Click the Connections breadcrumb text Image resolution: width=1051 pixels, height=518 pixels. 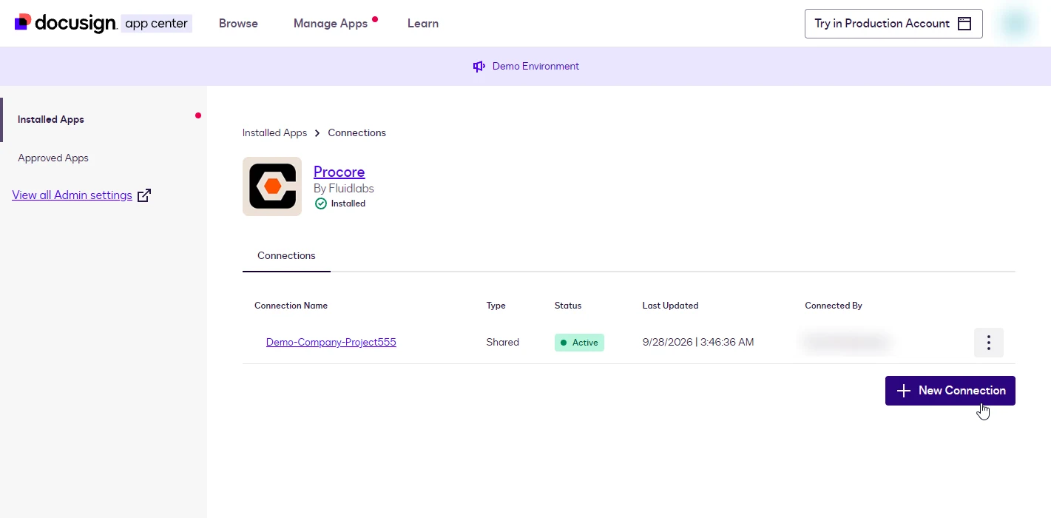click(357, 133)
